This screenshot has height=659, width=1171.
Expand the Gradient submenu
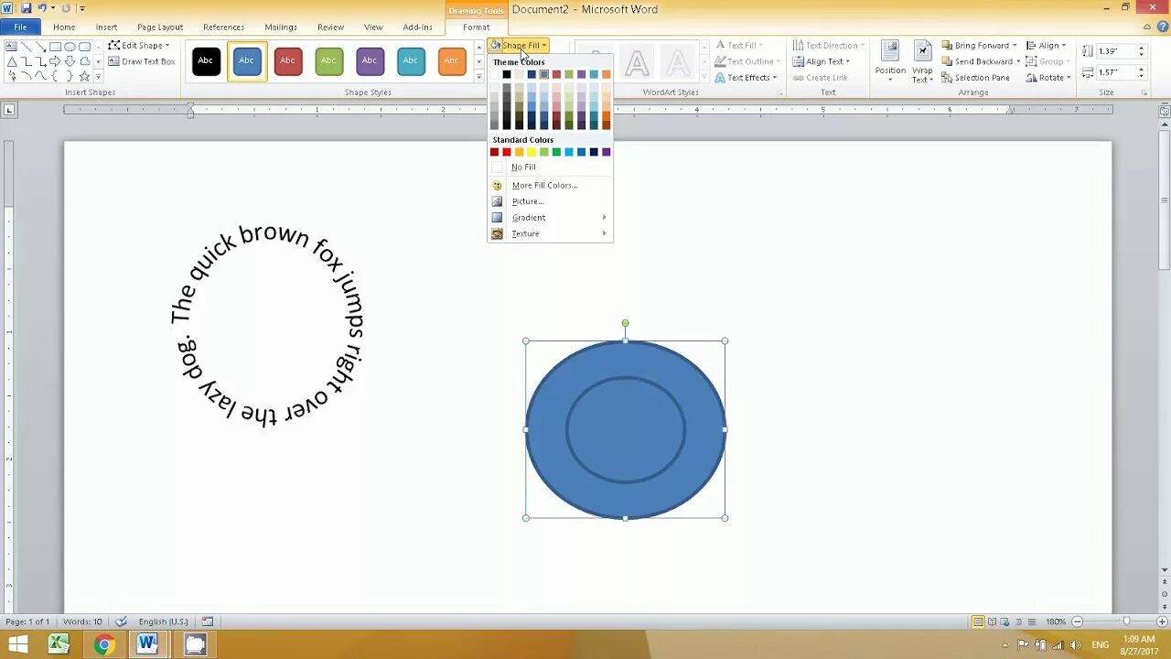[x=550, y=218]
